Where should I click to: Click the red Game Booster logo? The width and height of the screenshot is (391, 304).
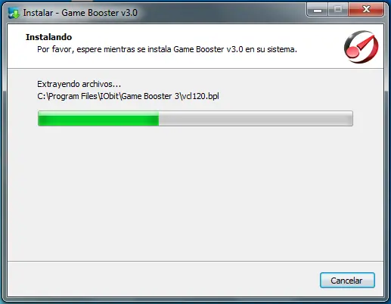(x=361, y=47)
